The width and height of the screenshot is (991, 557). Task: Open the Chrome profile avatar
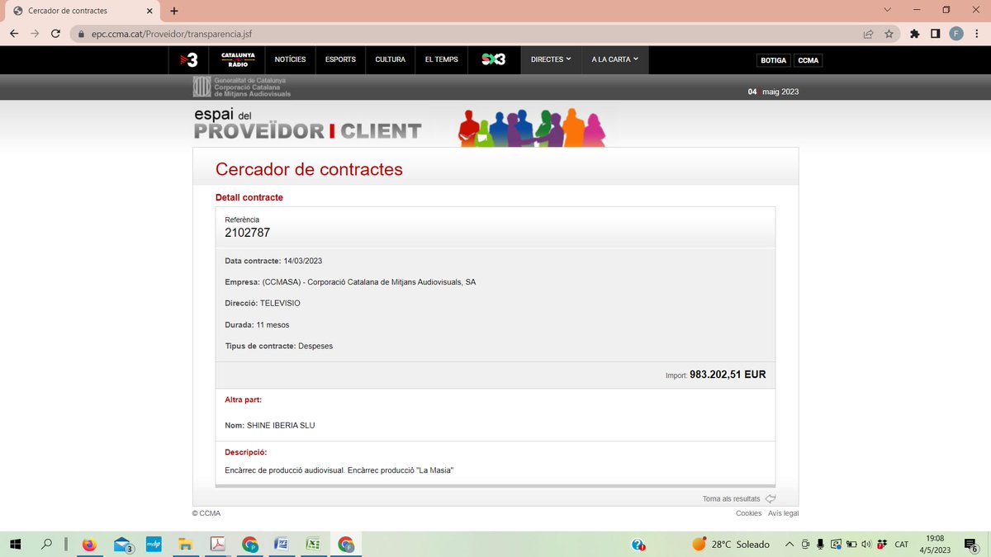[x=956, y=34]
